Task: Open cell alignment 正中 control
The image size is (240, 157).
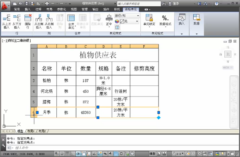Action: pos(109,21)
